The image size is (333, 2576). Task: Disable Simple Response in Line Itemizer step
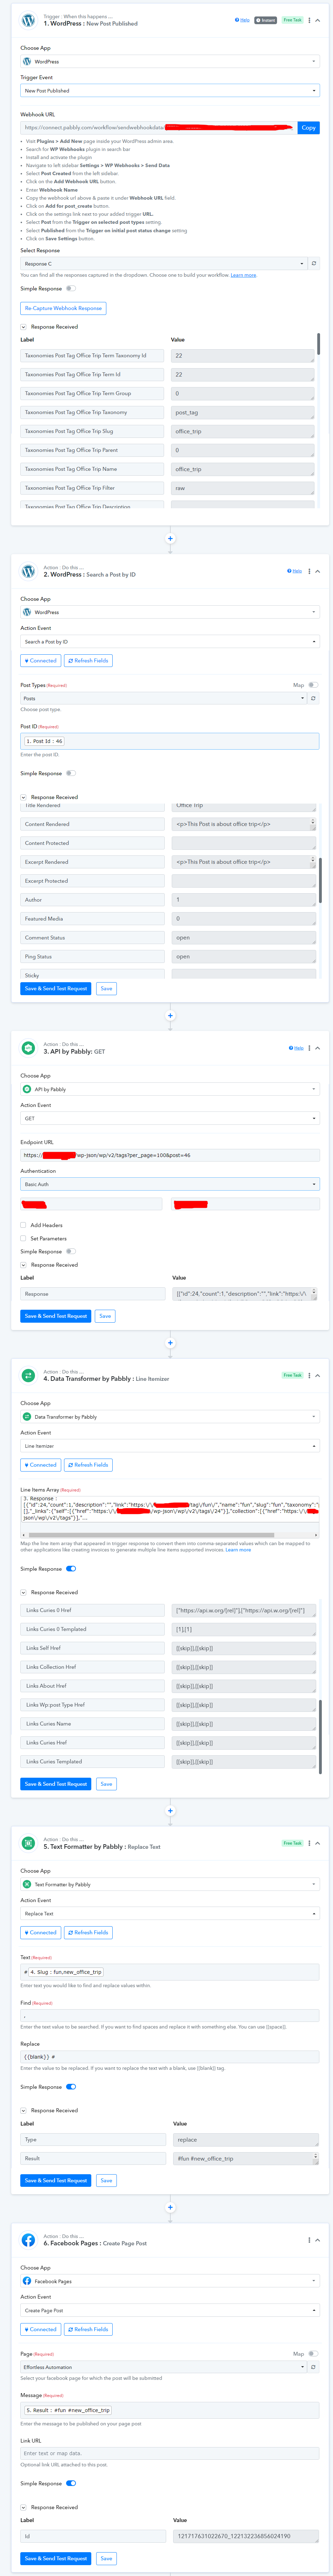71,1569
